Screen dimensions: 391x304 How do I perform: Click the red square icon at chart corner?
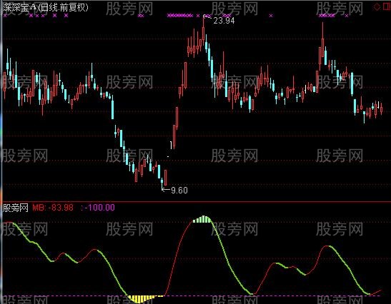point(386,6)
